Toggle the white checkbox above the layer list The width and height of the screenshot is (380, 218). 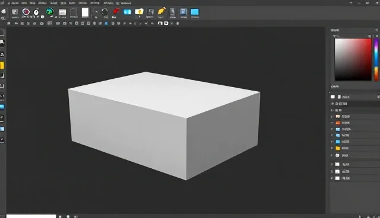[332, 97]
